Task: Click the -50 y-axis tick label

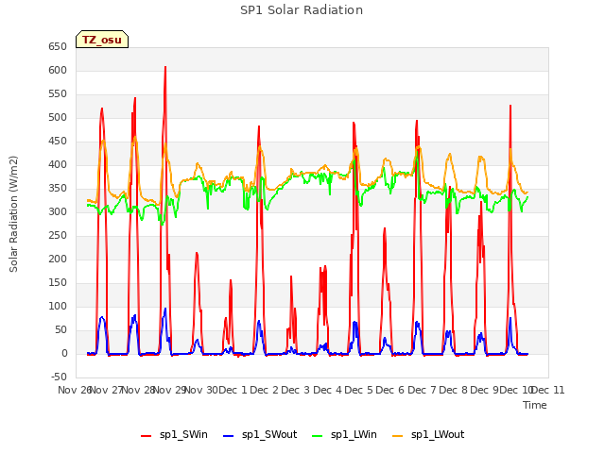Action: pos(59,377)
